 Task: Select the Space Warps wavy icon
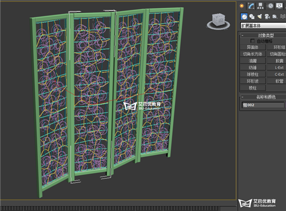coord(283,17)
